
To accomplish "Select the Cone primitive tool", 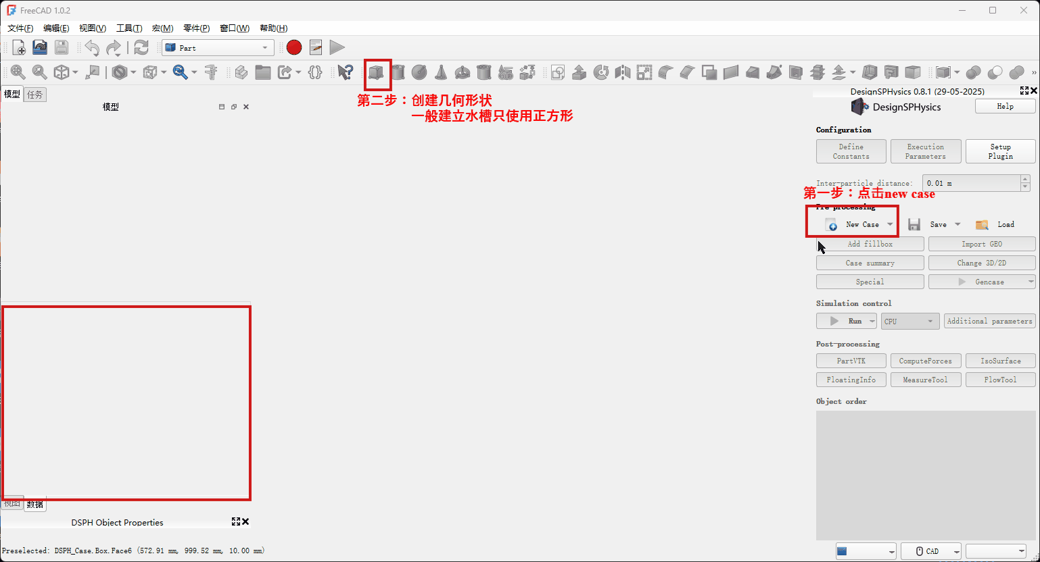I will [x=442, y=72].
